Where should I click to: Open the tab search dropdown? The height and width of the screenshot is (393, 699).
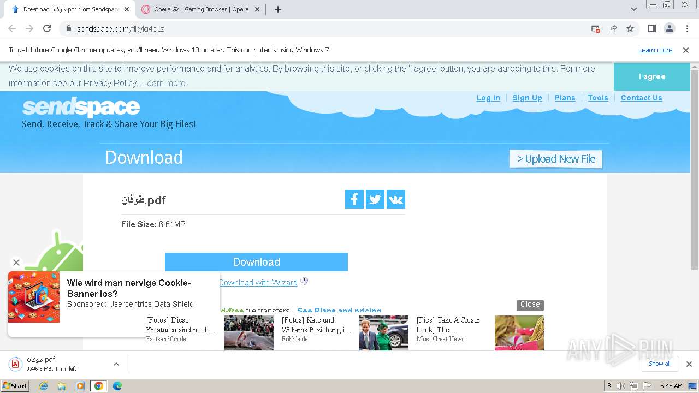point(634,9)
